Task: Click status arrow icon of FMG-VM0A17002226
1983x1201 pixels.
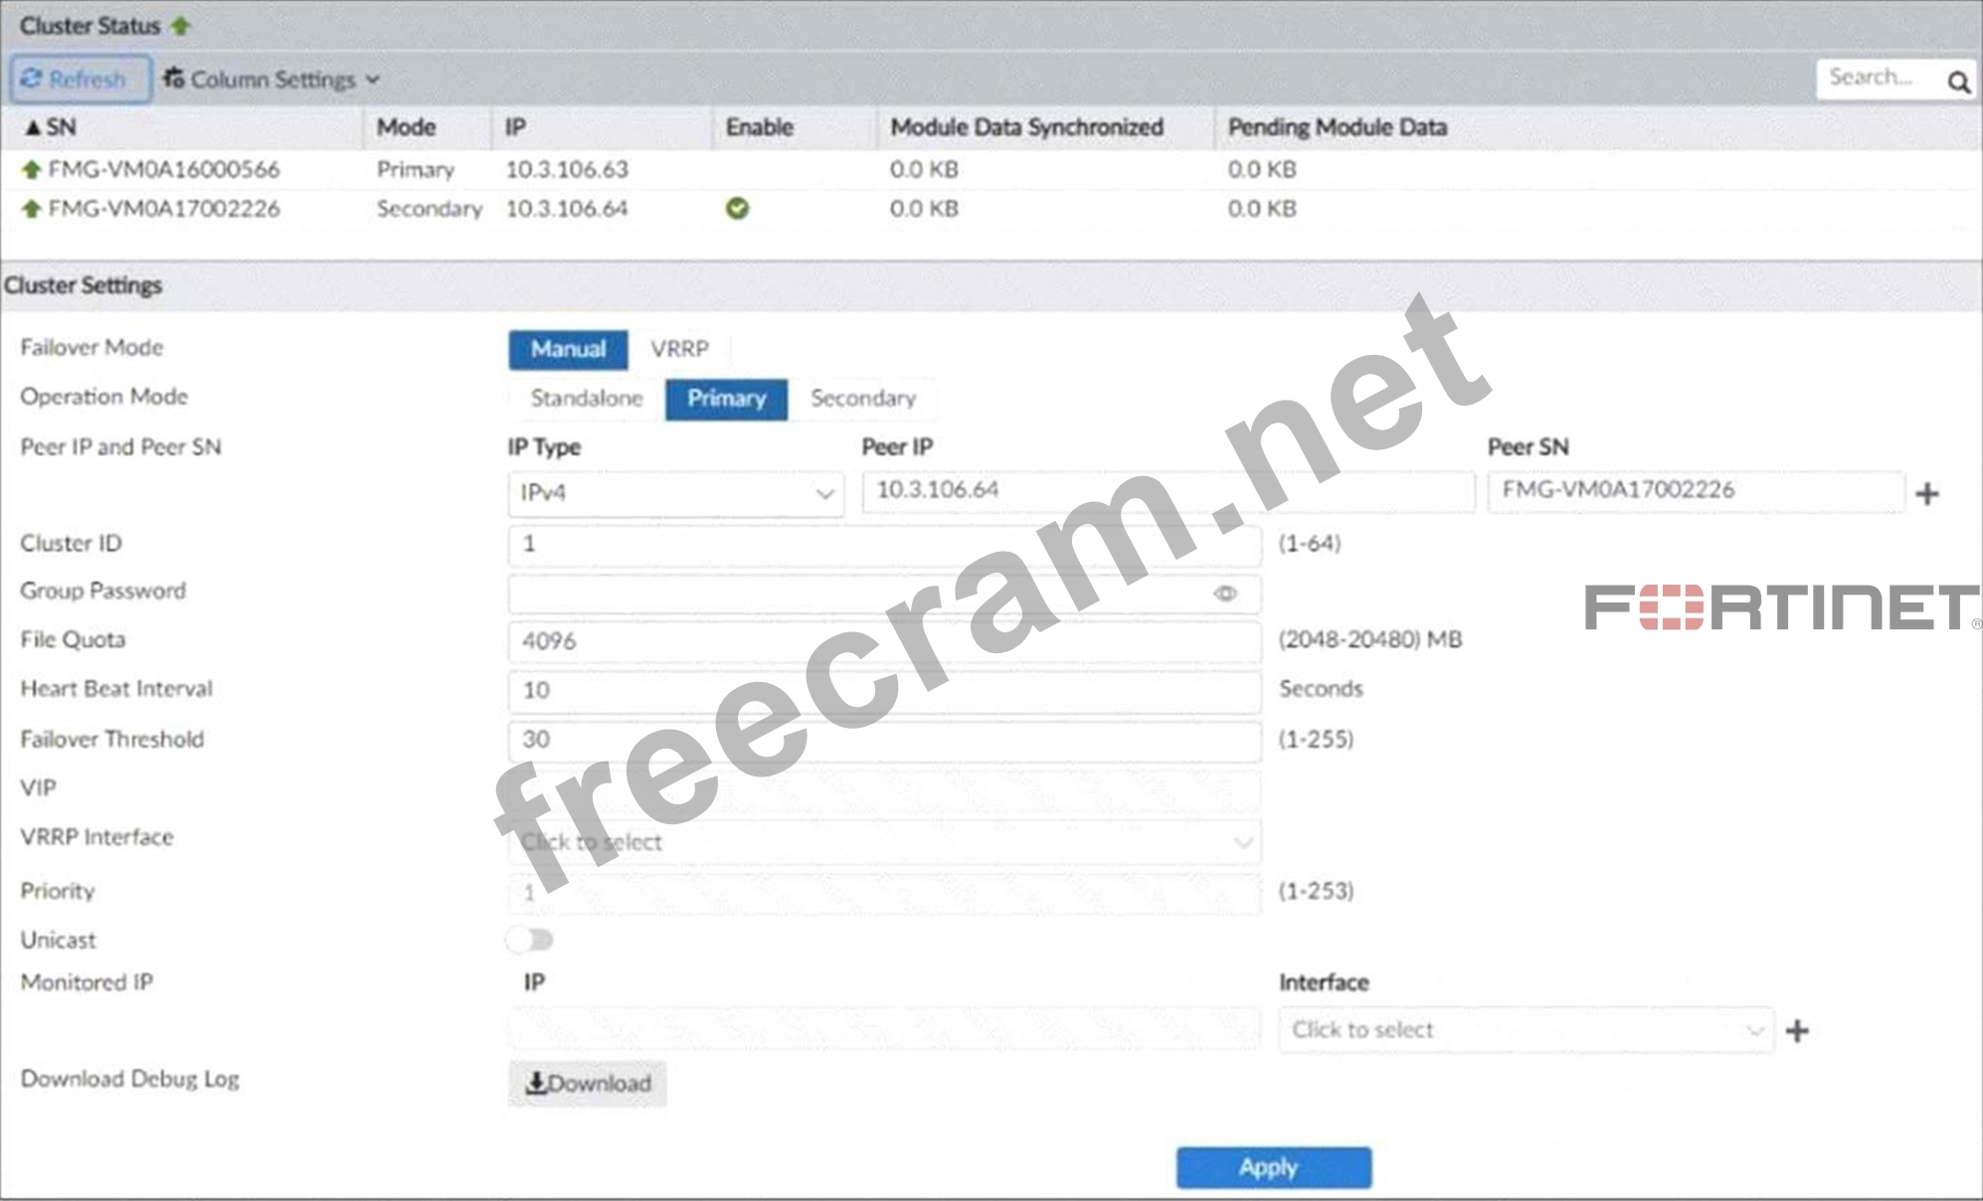Action: click(x=31, y=209)
